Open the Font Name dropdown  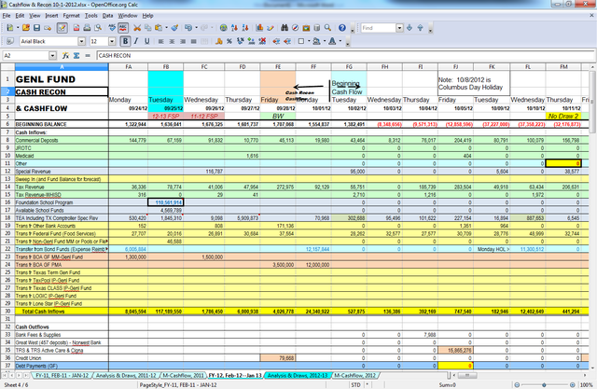(x=81, y=41)
